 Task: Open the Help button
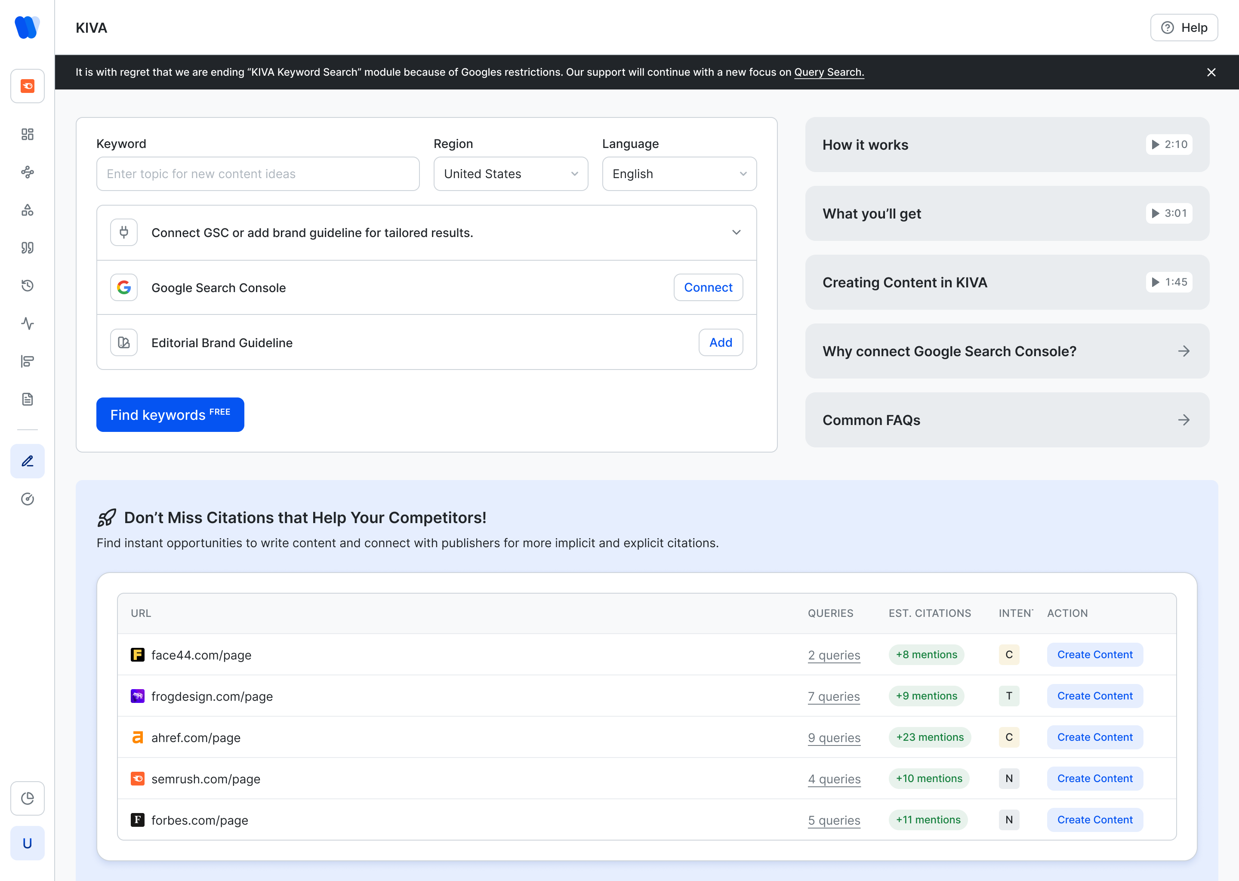pyautogui.click(x=1184, y=28)
